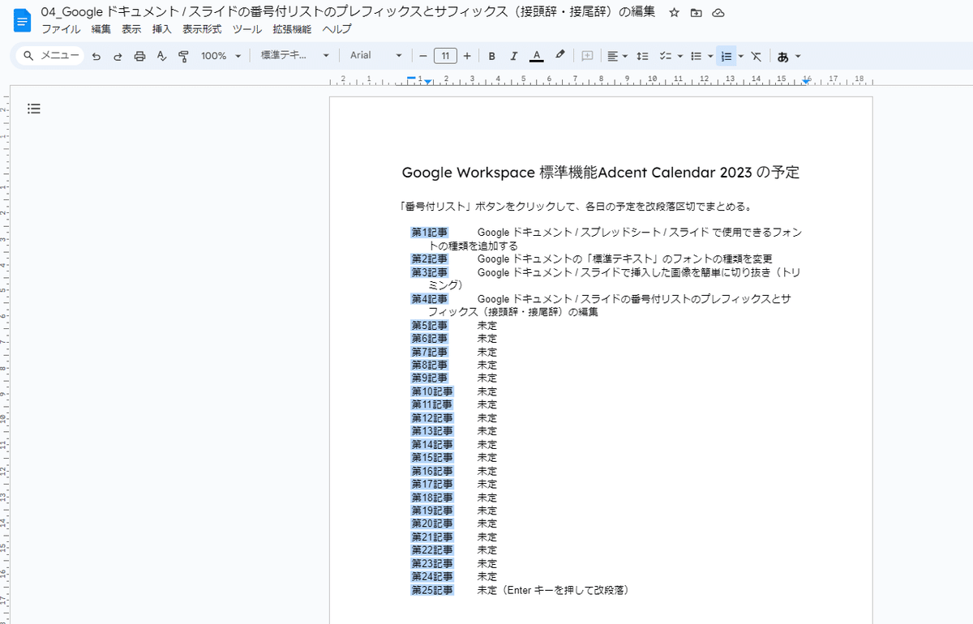Check the cloud save status icon
Screen dimensions: 973x624
pyautogui.click(x=718, y=13)
